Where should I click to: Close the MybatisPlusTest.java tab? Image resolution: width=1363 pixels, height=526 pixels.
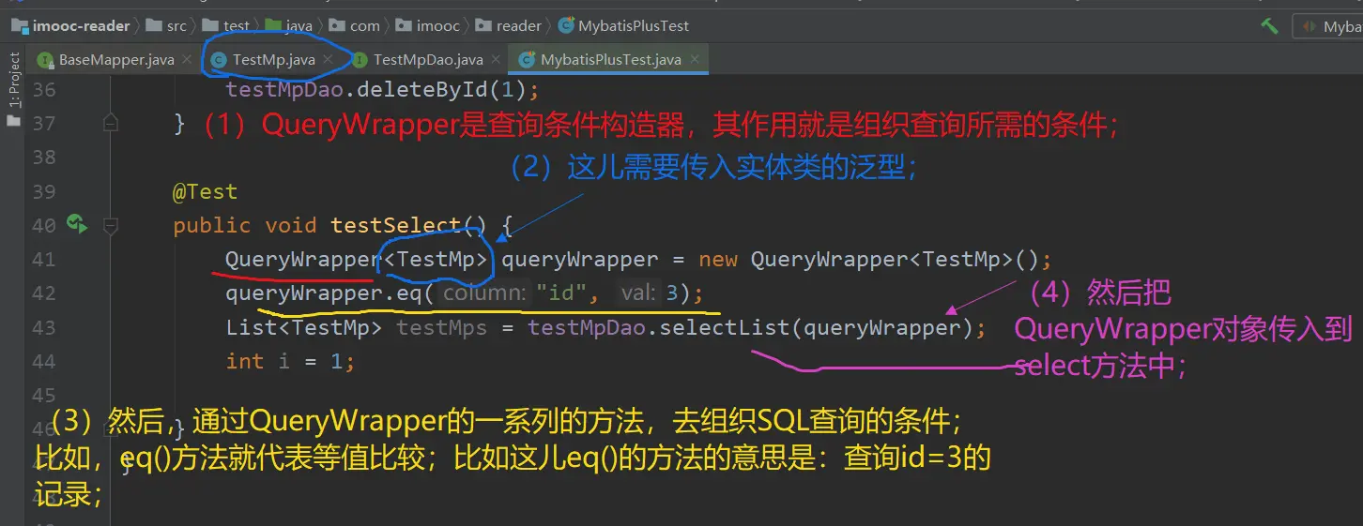pos(694,59)
